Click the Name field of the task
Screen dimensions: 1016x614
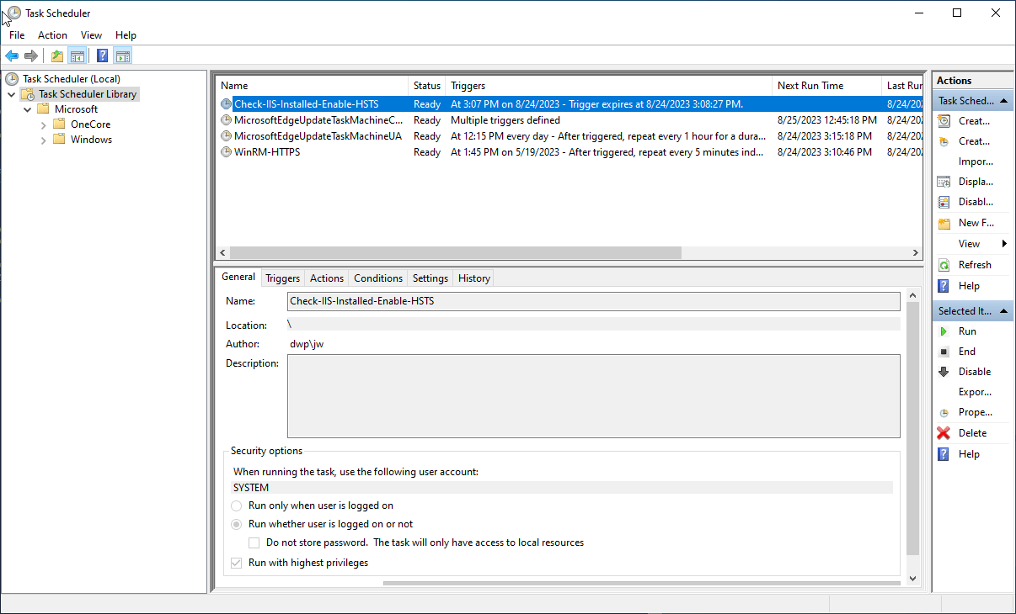coord(593,301)
